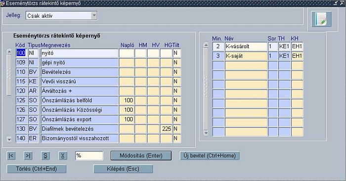This screenshot has height=181, width=346.
Task: Select code 120 cell
Action: 21,90
